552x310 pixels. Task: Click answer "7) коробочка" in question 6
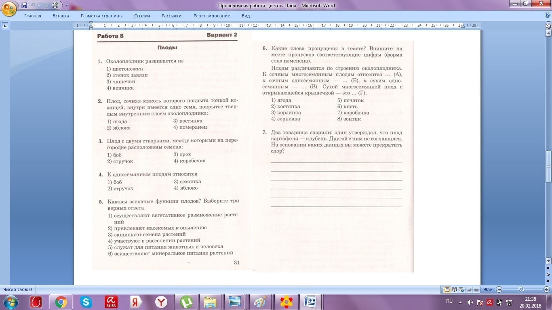[354, 113]
